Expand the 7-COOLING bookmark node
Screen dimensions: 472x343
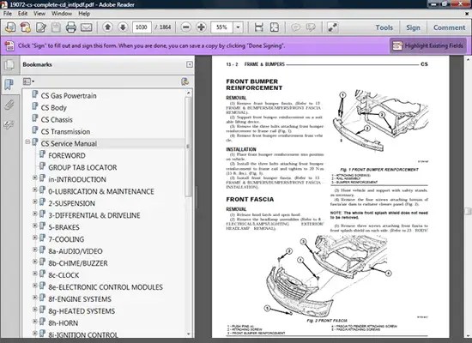(35, 238)
